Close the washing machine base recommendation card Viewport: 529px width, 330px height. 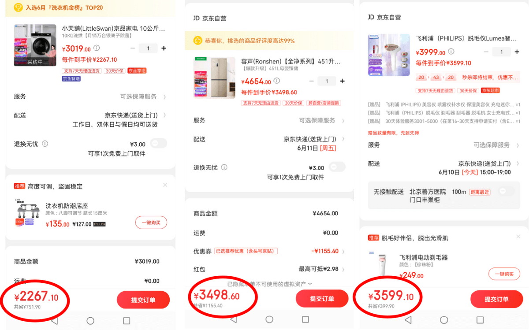click(165, 185)
